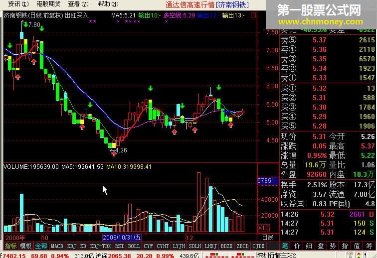The image size is (377, 258).
Task: Click the 卖⑤ 5.37 ask row
Action: [x=328, y=40]
